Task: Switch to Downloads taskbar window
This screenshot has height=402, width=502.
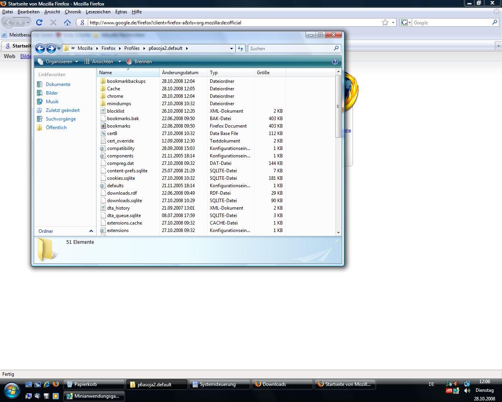Action: [x=282, y=384]
